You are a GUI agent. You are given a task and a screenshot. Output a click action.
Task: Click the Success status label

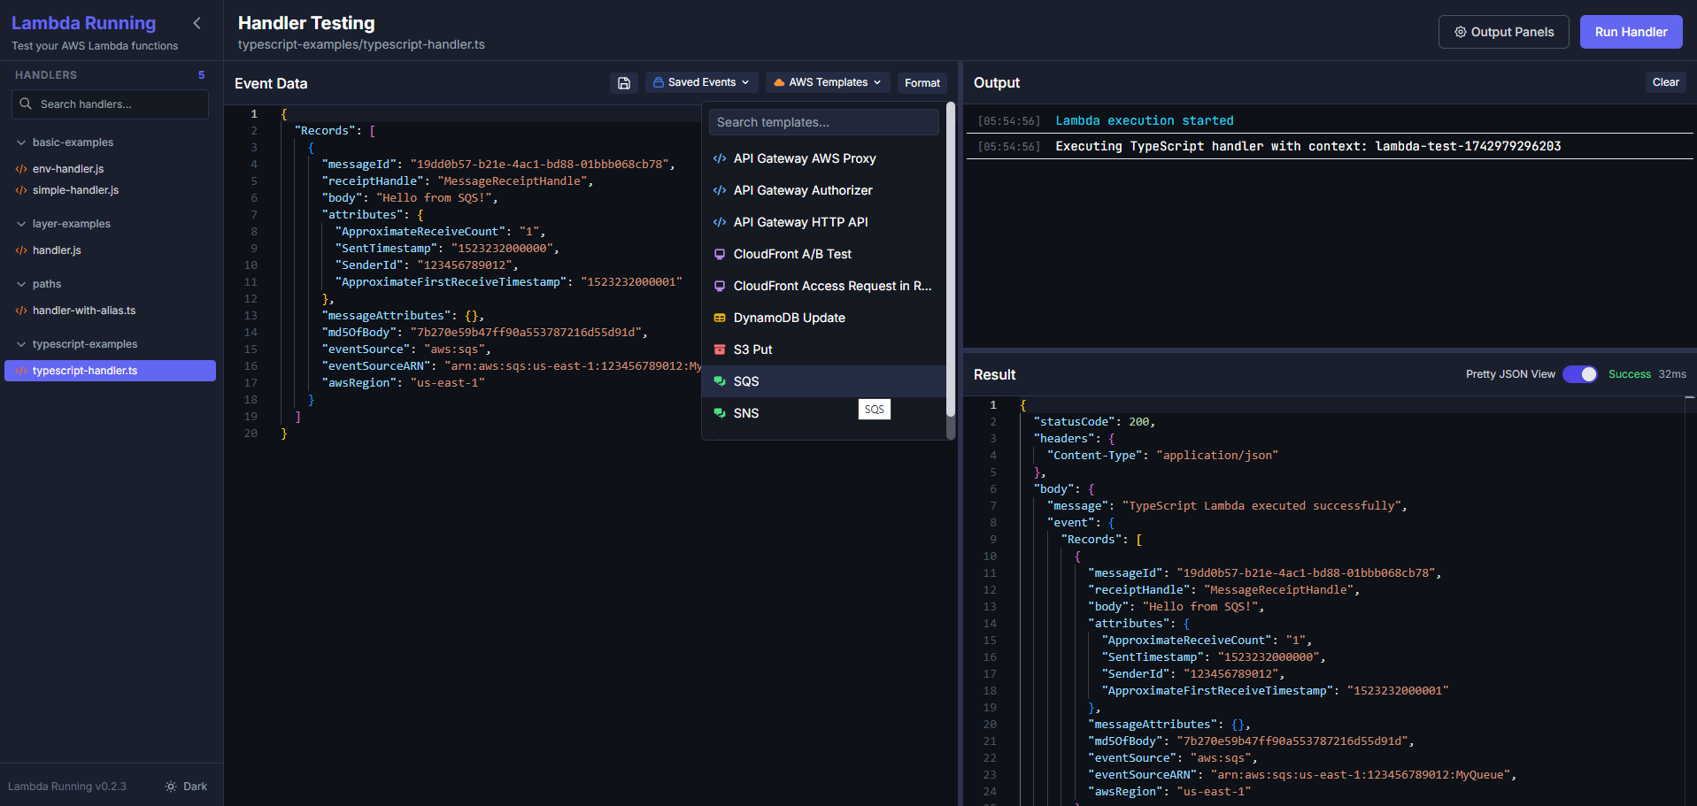1629,374
